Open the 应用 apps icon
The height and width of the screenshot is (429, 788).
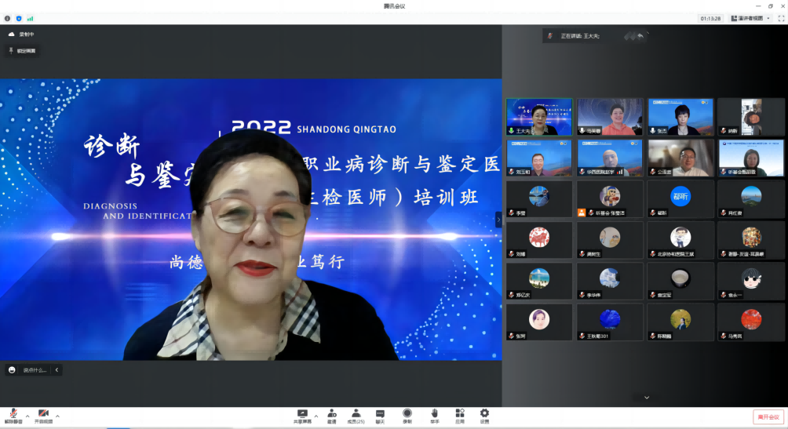tap(459, 413)
